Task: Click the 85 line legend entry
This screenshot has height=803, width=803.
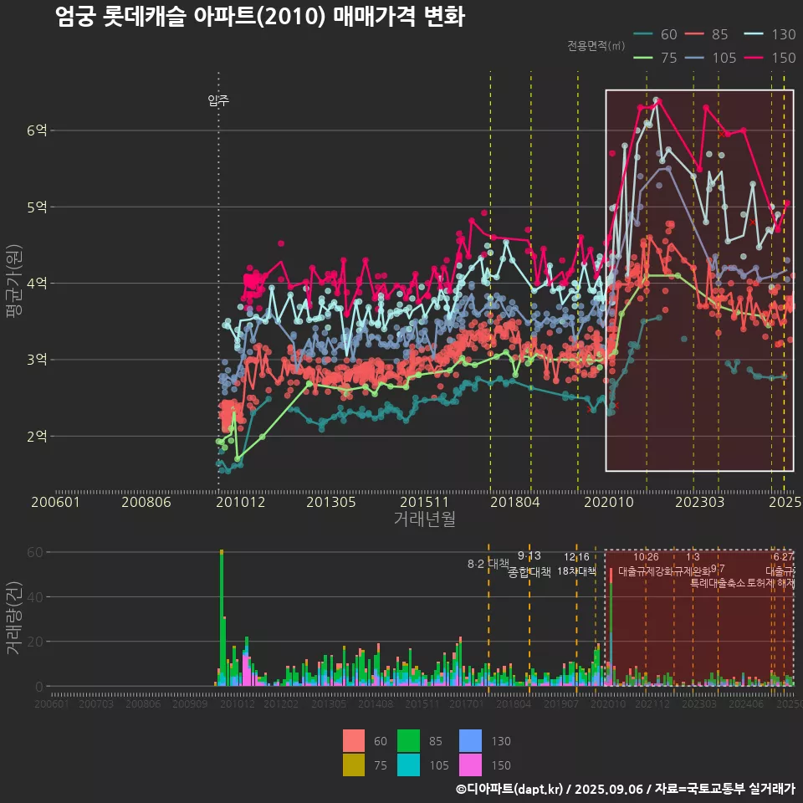Action: point(706,34)
